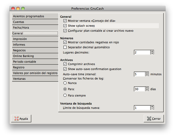This screenshot has height=137, width=175.
Task: Toggle the Show splash screen checkbox
Action: 65,26
